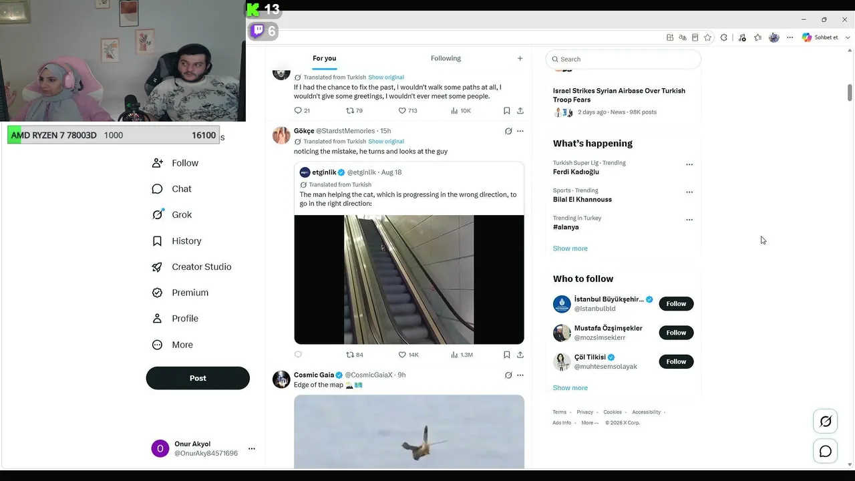Click Grok icon on Gökçe's post
Image resolution: width=855 pixels, height=481 pixels.
508,131
